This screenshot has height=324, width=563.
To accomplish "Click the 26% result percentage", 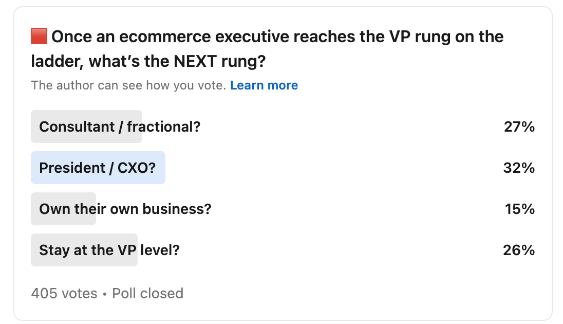I will (x=519, y=250).
